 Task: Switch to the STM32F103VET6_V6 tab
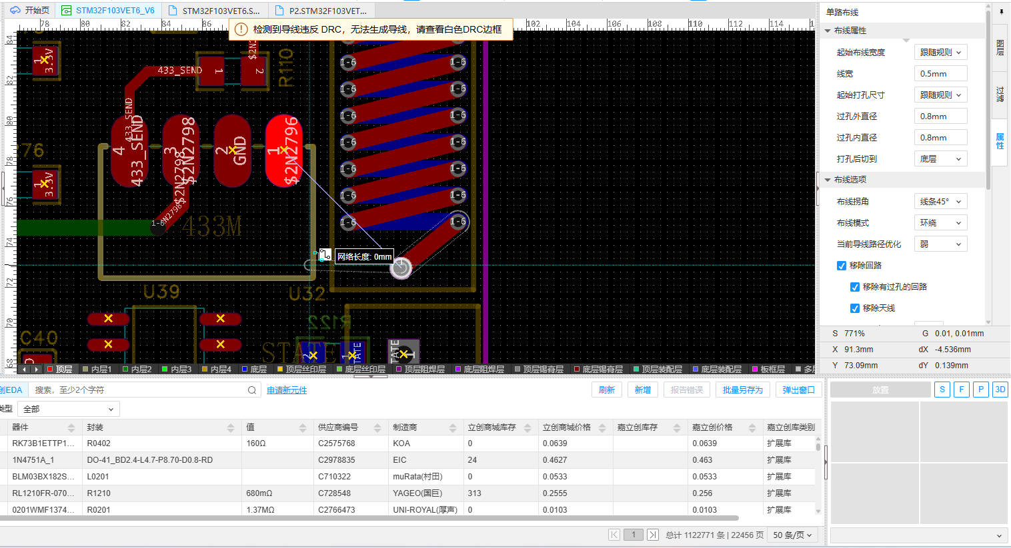coord(109,11)
